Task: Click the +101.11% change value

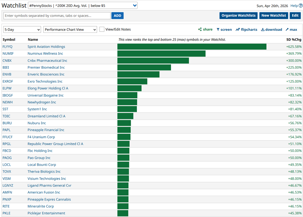Action: pos(294,88)
